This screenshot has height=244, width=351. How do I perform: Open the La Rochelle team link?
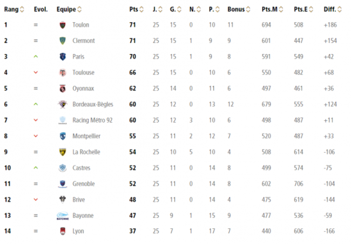pos(85,152)
